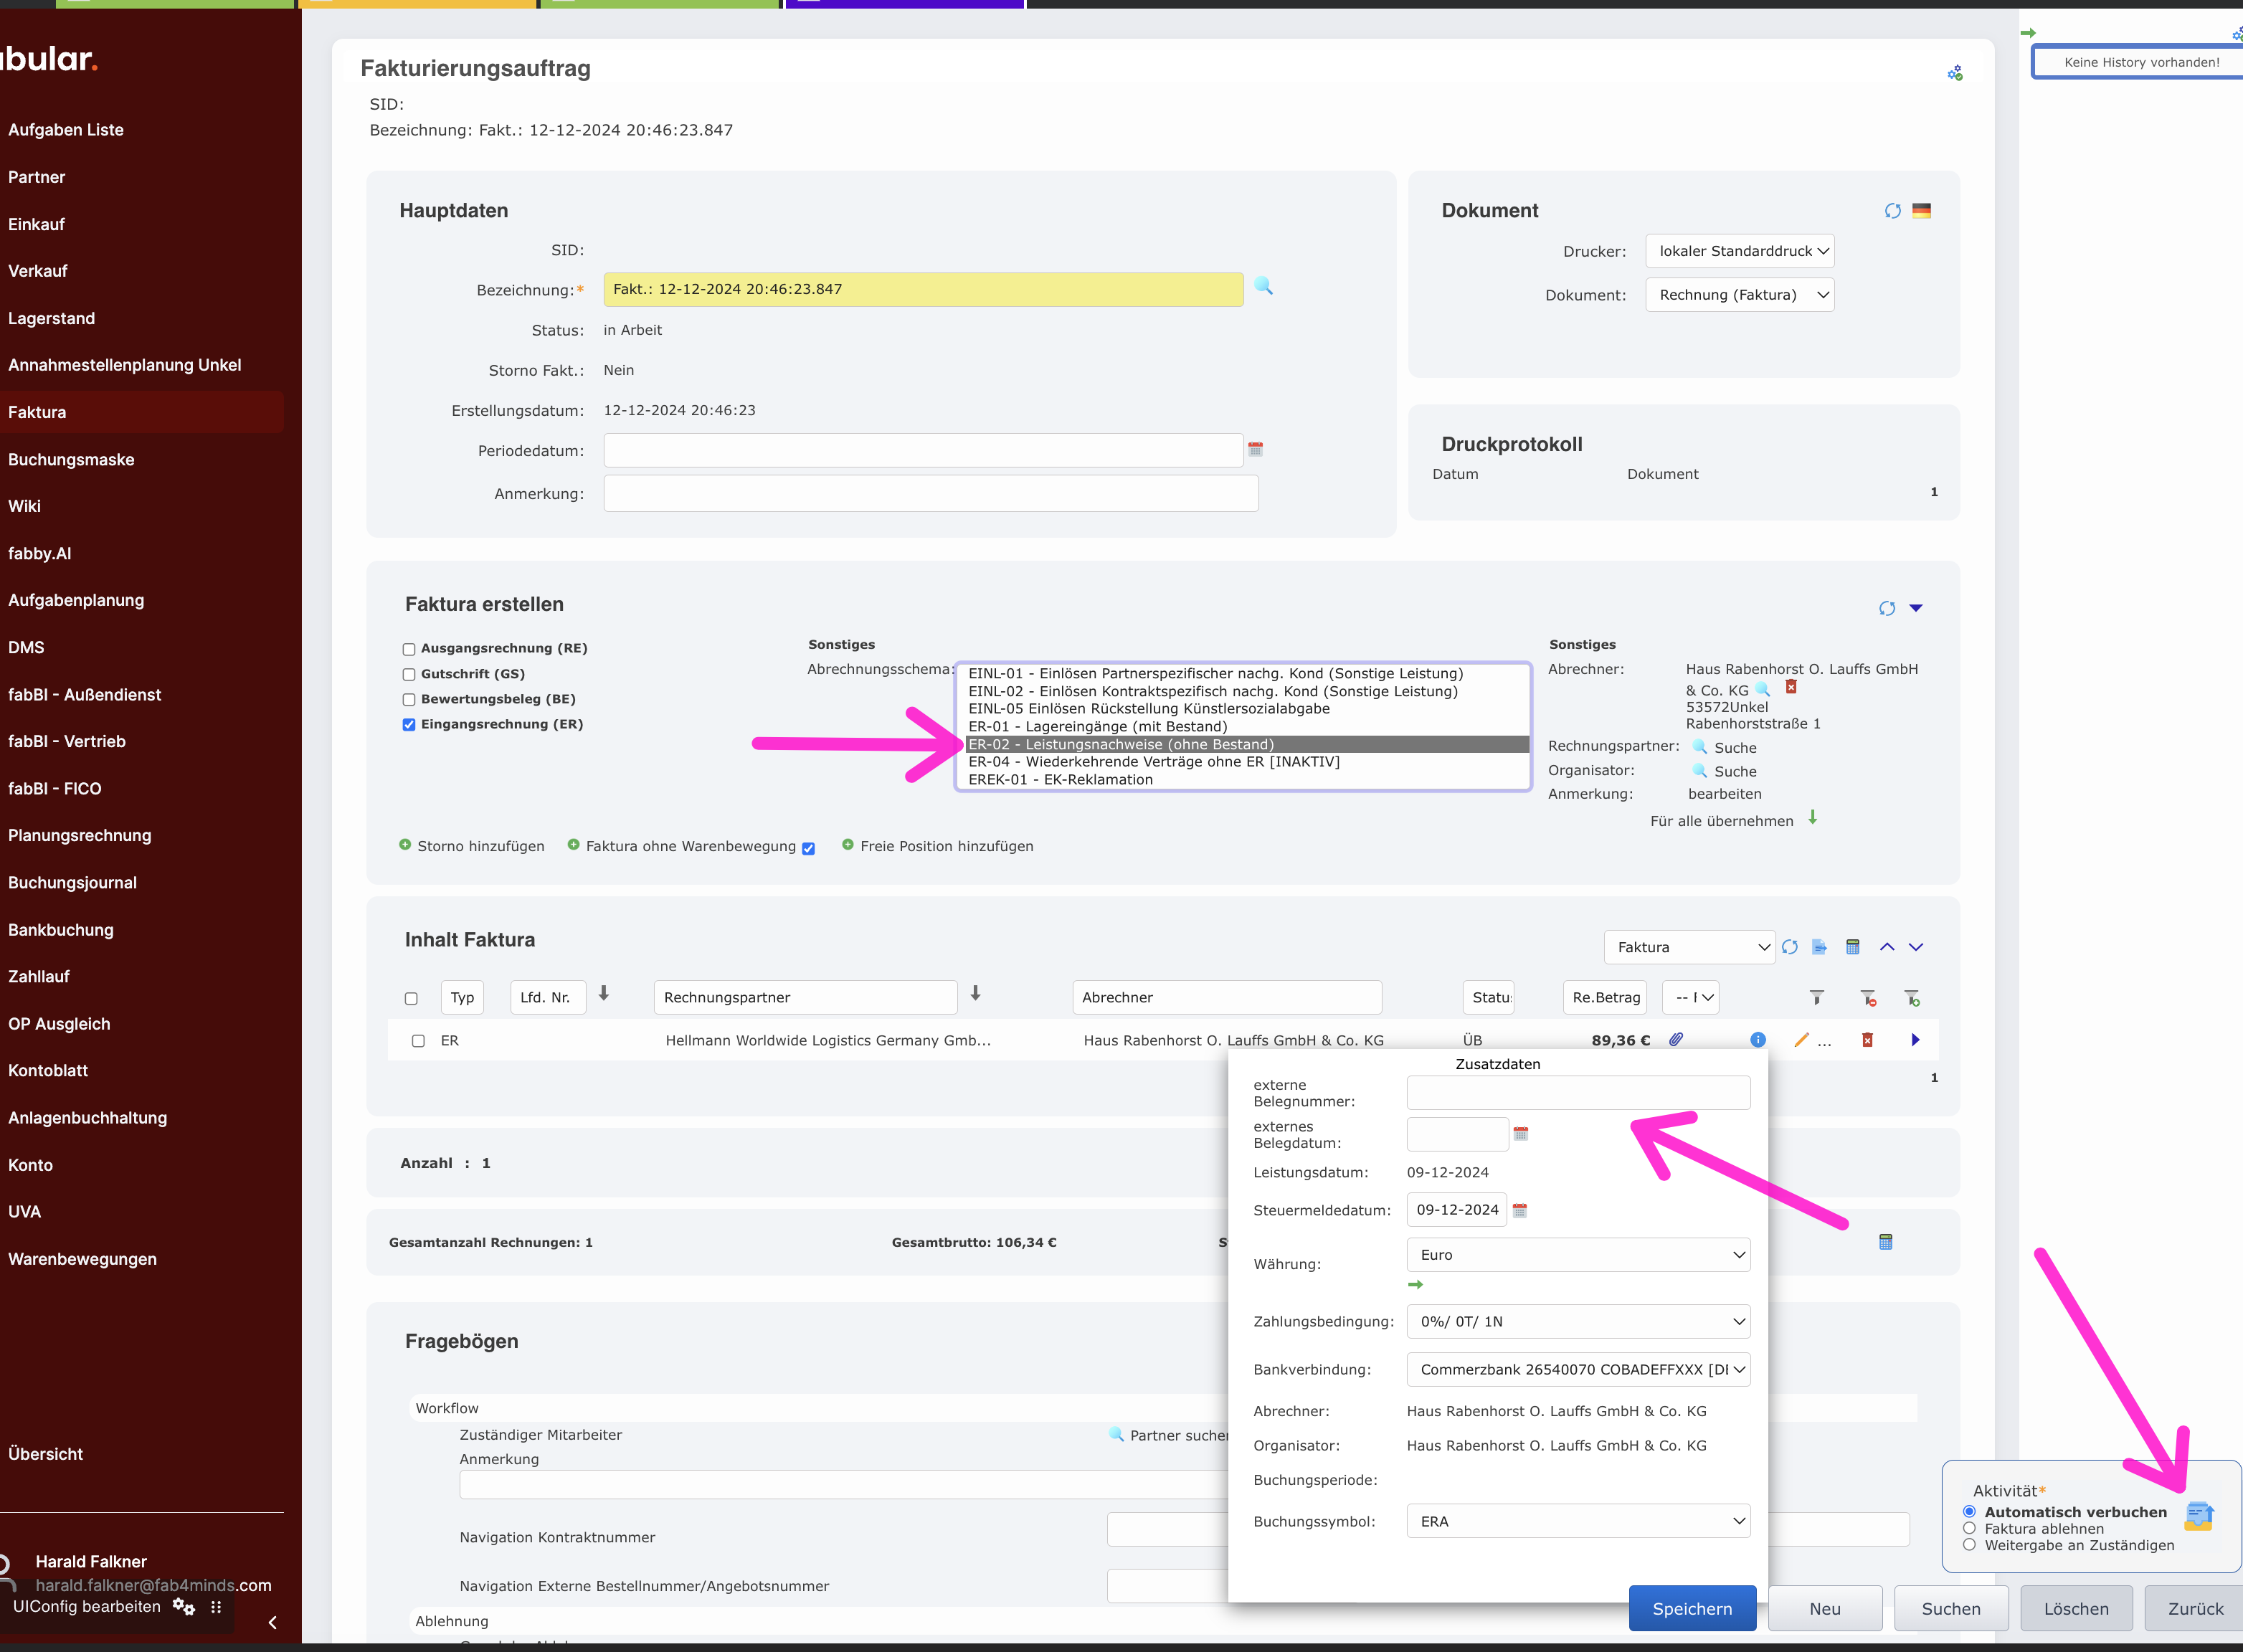Open Buchungsjournal in the sidebar
The image size is (2243, 1652).
[x=72, y=882]
